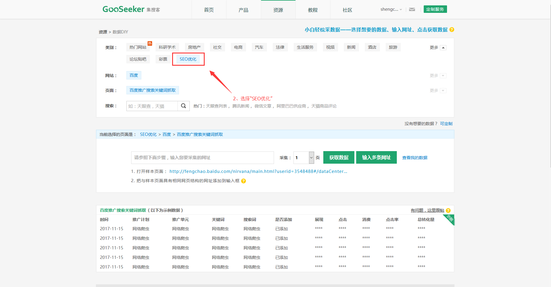551x287 pixels.
Task: Open the 社区 nav tab
Action: coord(348,10)
